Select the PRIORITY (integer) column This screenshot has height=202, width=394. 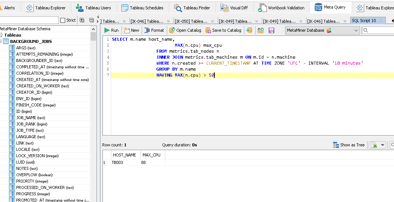[32, 181]
